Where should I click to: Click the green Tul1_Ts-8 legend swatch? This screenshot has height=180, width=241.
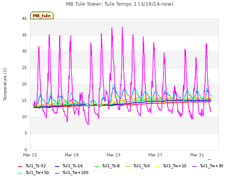tap(96, 166)
